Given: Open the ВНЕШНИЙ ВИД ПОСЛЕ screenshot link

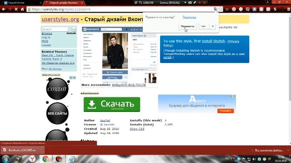Looking at the screenshot, I should (x=129, y=85).
